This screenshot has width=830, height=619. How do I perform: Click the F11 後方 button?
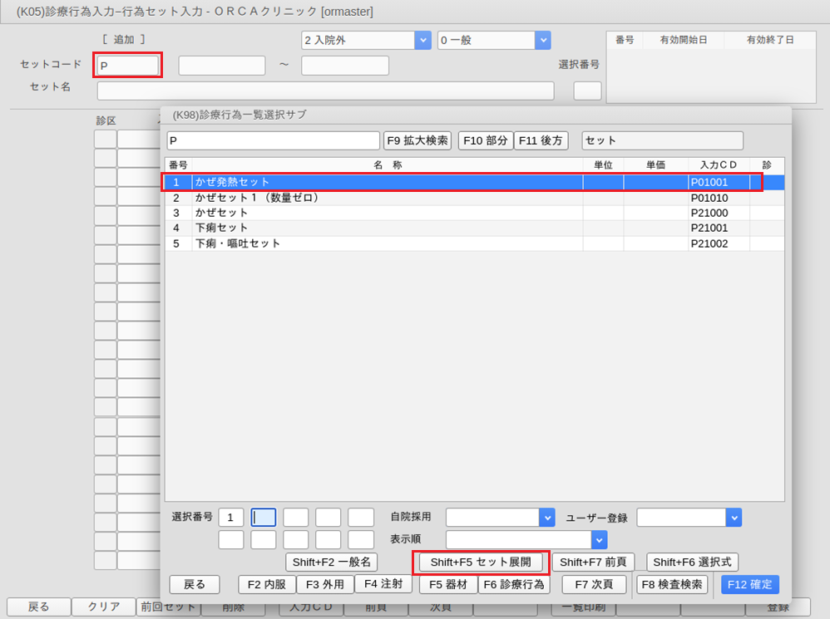point(541,141)
